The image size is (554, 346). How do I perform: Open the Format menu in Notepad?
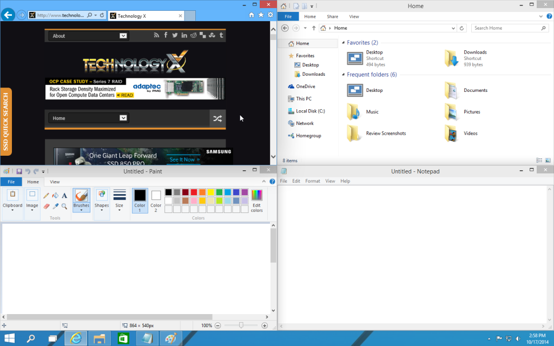[312, 181]
